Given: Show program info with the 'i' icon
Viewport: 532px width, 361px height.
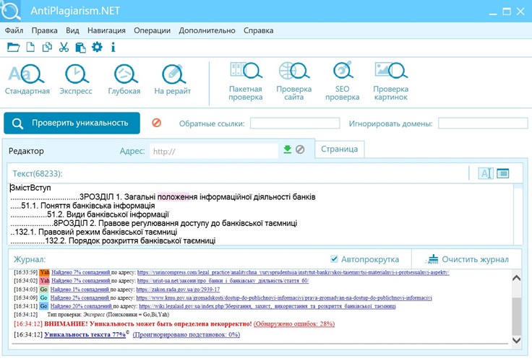Looking at the screenshot, I should pyautogui.click(x=113, y=47).
